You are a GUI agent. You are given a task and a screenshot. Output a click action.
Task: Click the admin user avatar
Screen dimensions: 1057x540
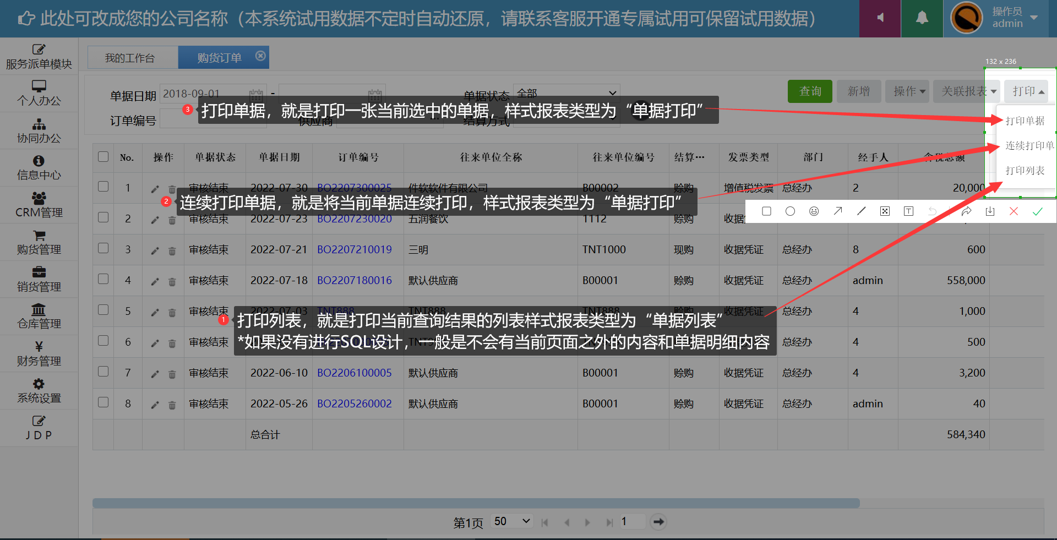tap(967, 18)
